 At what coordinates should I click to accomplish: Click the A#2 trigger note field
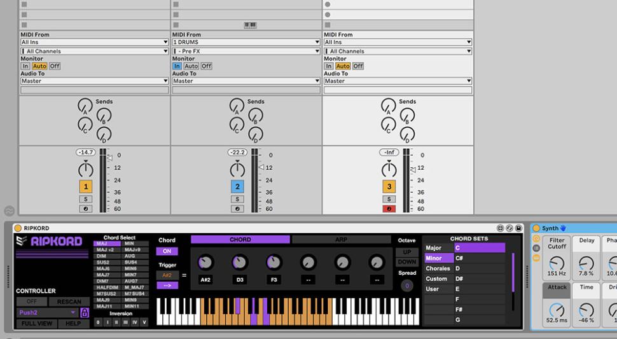tap(167, 275)
